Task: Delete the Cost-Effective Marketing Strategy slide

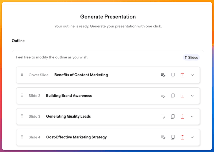Action: pyautogui.click(x=182, y=137)
